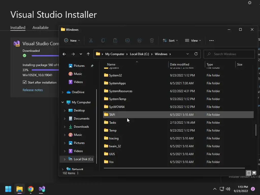Select the SysWOW64 folder
The width and height of the screenshot is (260, 195).
178,107
